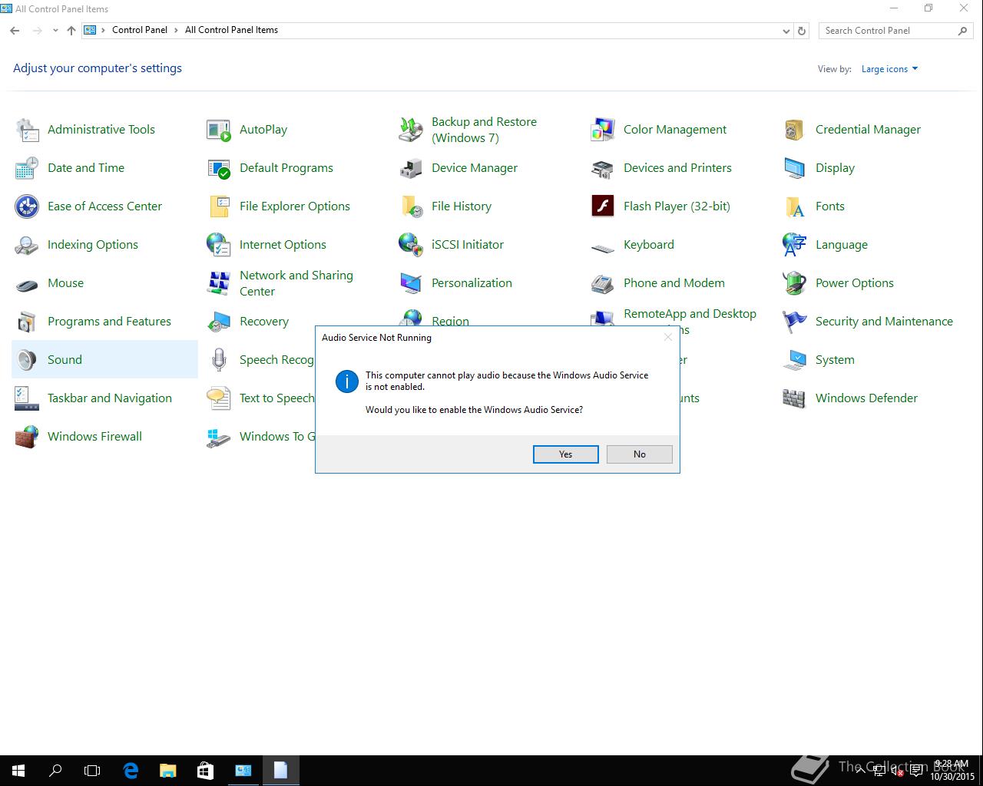Launch Microsoft Edge from taskbar
Image resolution: width=983 pixels, height=786 pixels.
tap(131, 771)
